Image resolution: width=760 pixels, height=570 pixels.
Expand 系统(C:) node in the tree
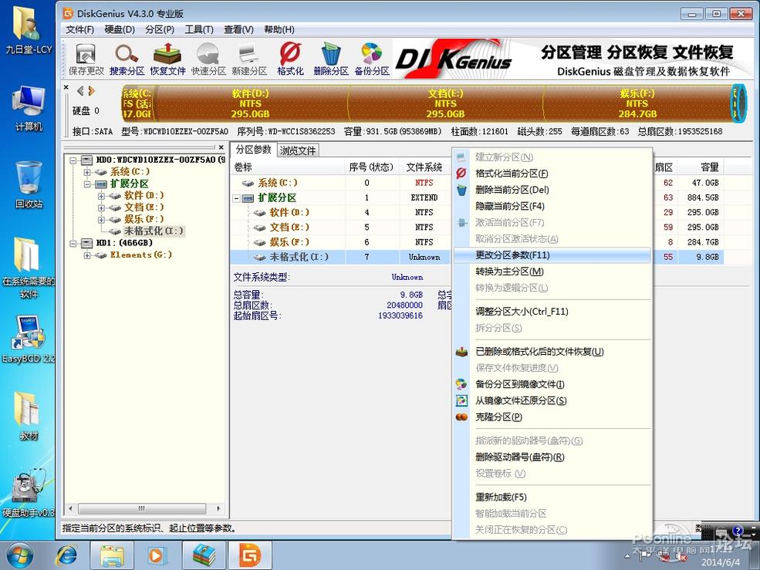[87, 171]
